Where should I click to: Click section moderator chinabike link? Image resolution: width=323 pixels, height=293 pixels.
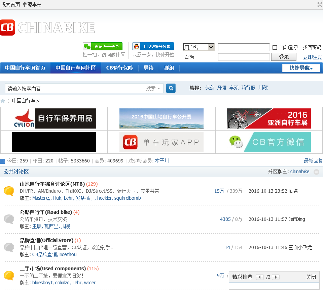click(300, 172)
